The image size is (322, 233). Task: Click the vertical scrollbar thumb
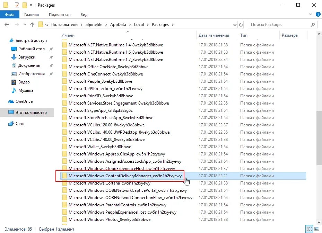tap(319, 138)
